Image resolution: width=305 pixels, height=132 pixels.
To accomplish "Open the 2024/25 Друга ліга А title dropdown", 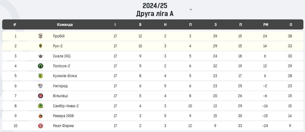I will [x=155, y=10].
